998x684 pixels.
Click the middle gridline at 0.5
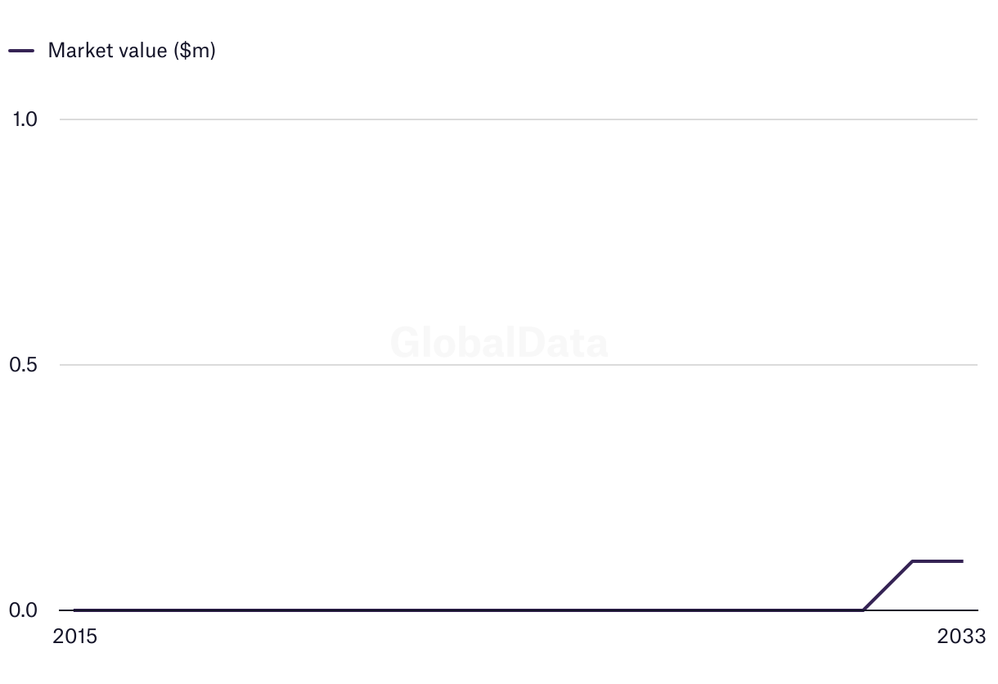(245, 365)
